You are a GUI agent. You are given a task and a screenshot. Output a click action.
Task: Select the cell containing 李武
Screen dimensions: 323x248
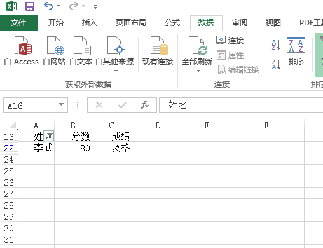click(x=36, y=148)
